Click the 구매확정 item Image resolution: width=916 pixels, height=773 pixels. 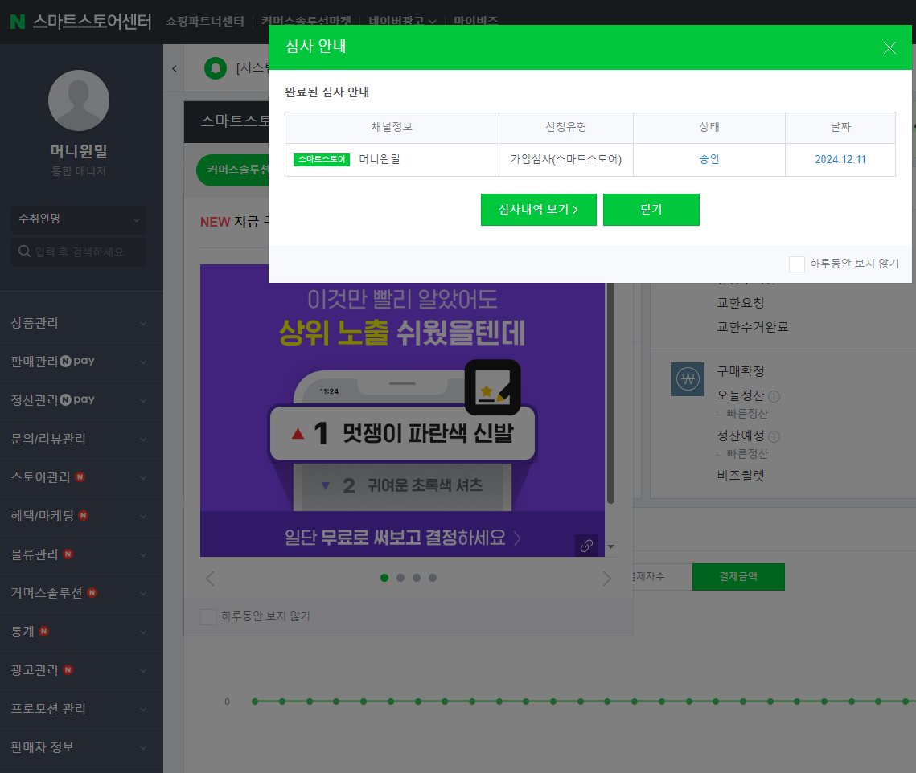point(740,371)
